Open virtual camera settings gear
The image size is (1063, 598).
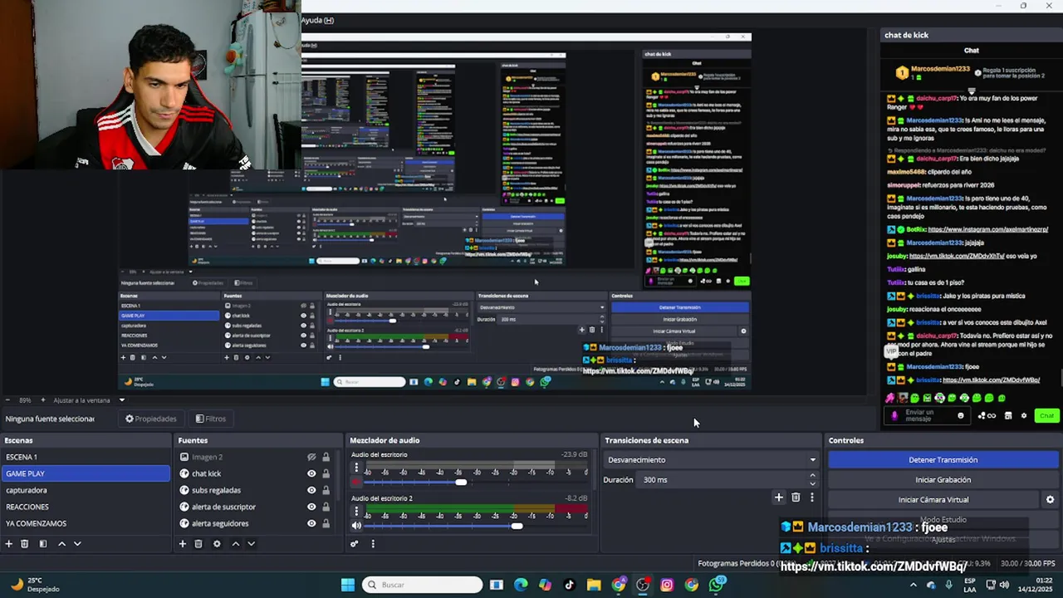pos(1050,500)
